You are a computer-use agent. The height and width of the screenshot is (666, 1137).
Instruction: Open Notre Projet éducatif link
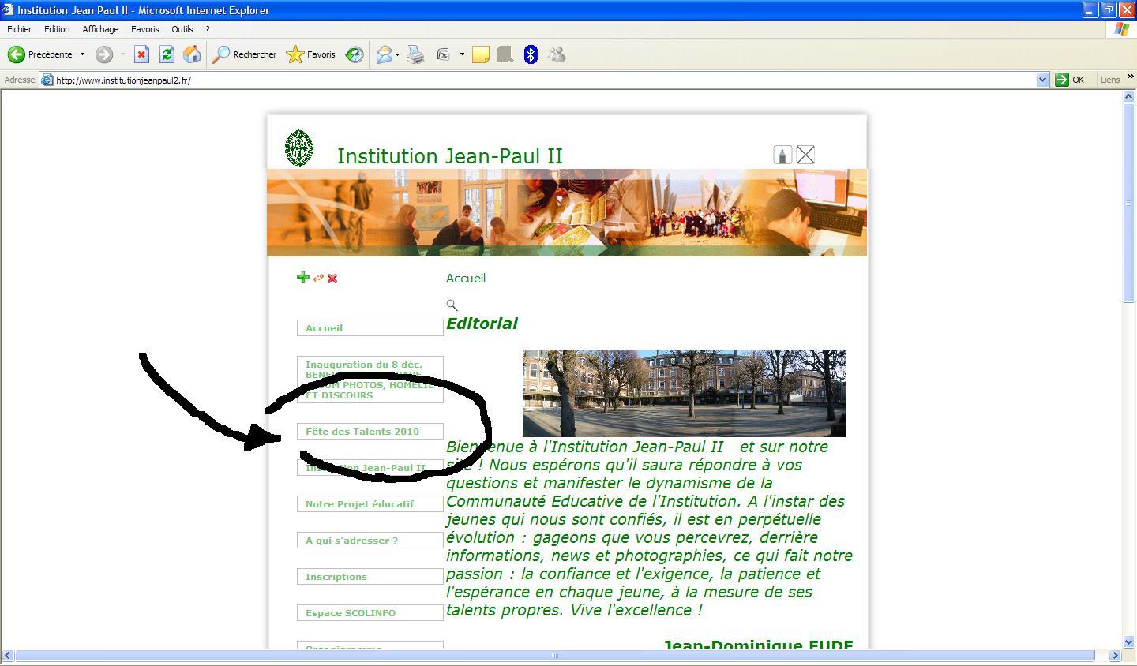coord(370,504)
